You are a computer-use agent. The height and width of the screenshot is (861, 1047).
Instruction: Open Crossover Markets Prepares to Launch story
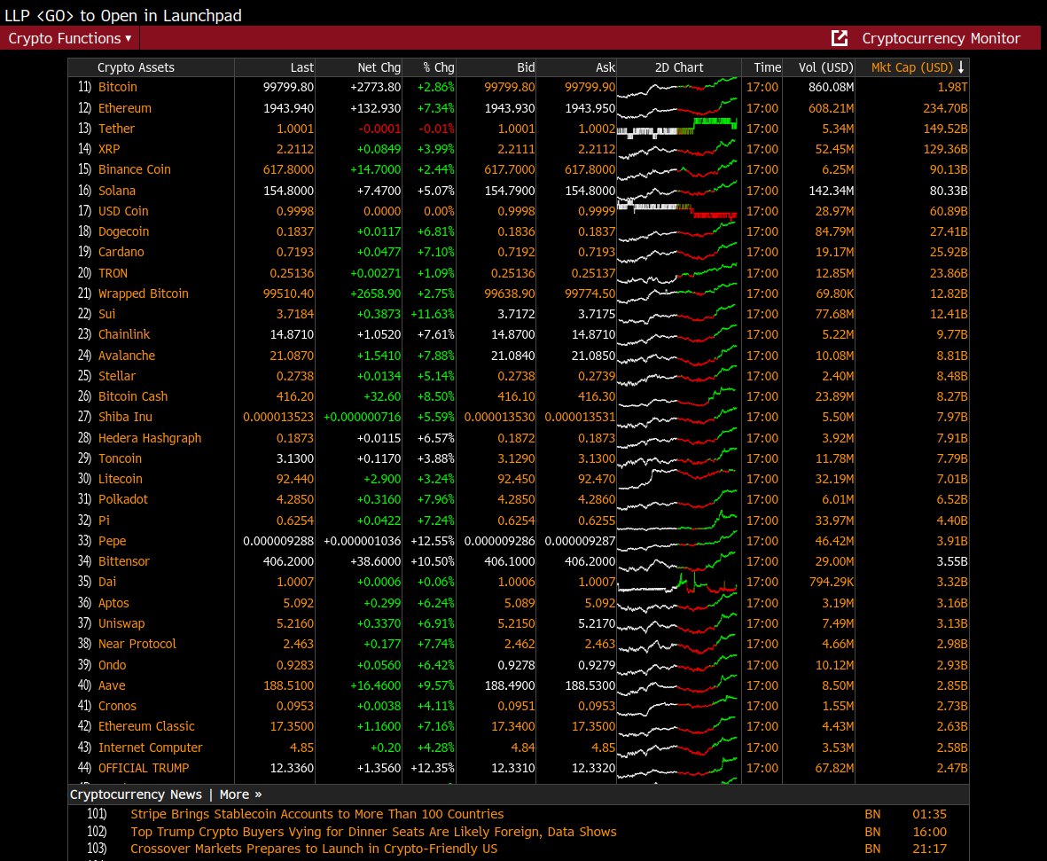(314, 849)
